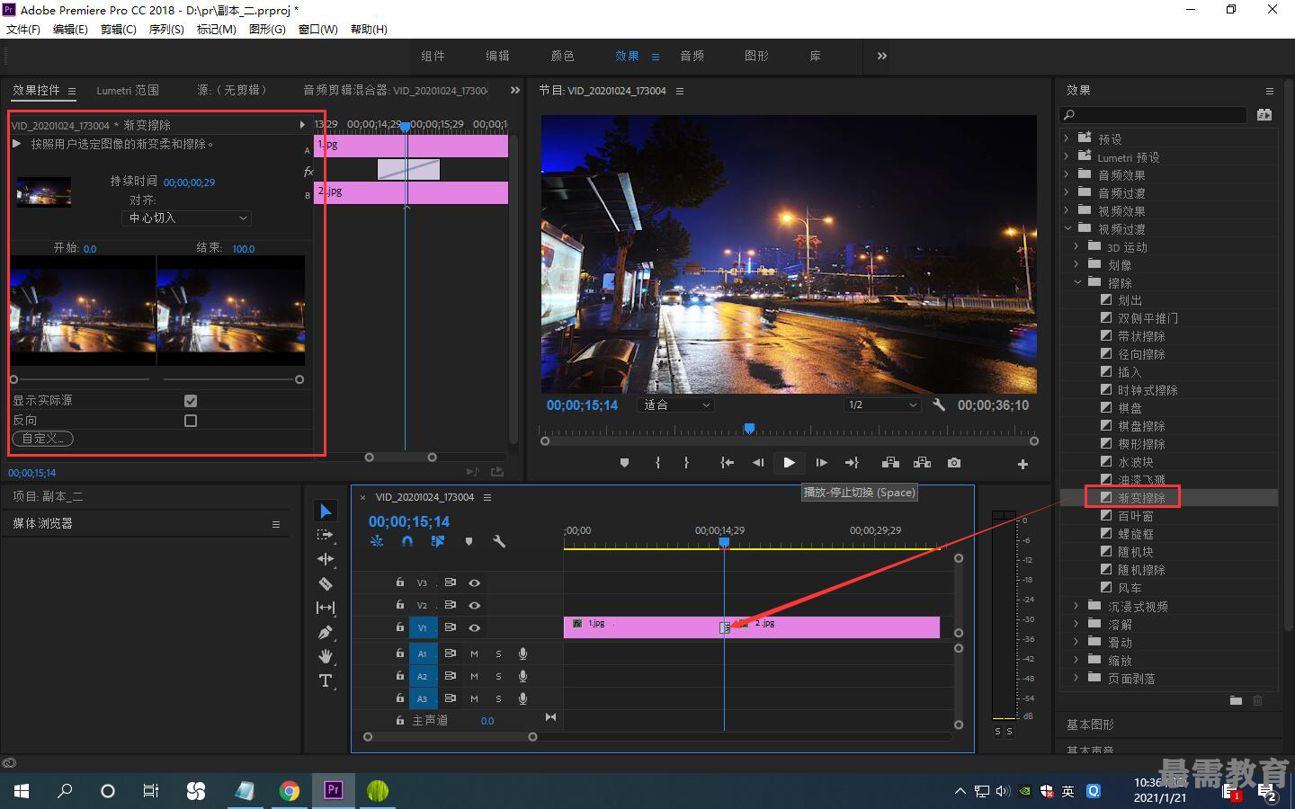
Task: Select the Type tool
Action: click(x=326, y=680)
